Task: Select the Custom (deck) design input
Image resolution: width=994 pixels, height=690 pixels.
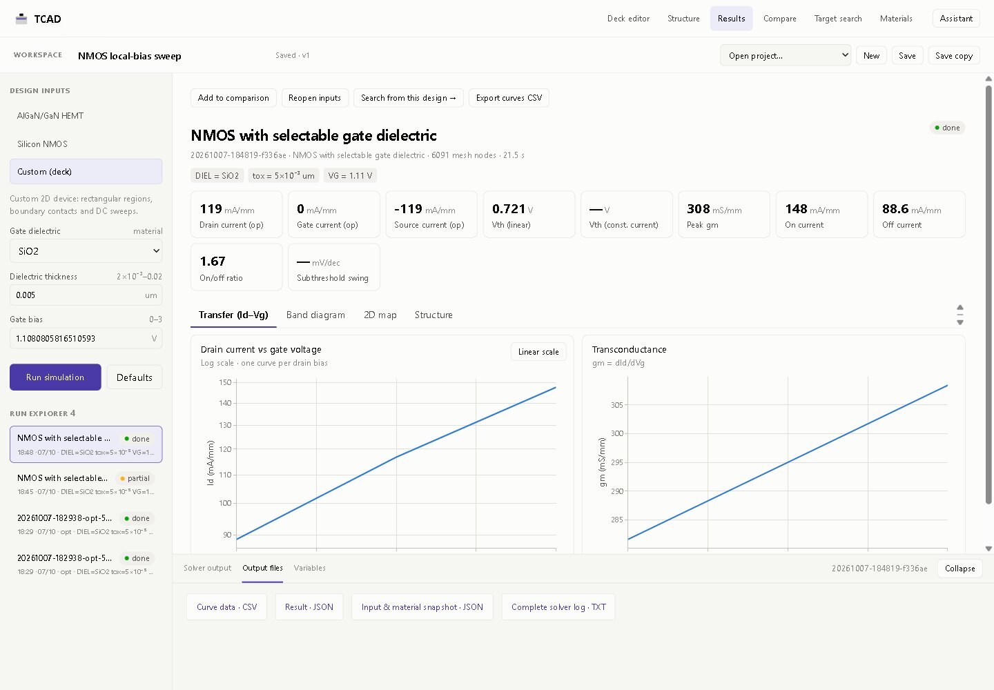Action: (86, 172)
